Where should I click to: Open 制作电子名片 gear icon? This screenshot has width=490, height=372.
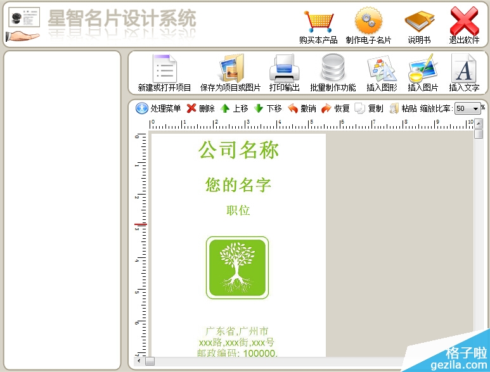tap(368, 23)
